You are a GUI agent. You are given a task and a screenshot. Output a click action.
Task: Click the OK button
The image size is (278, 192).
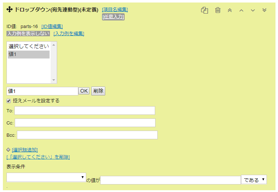pos(84,91)
